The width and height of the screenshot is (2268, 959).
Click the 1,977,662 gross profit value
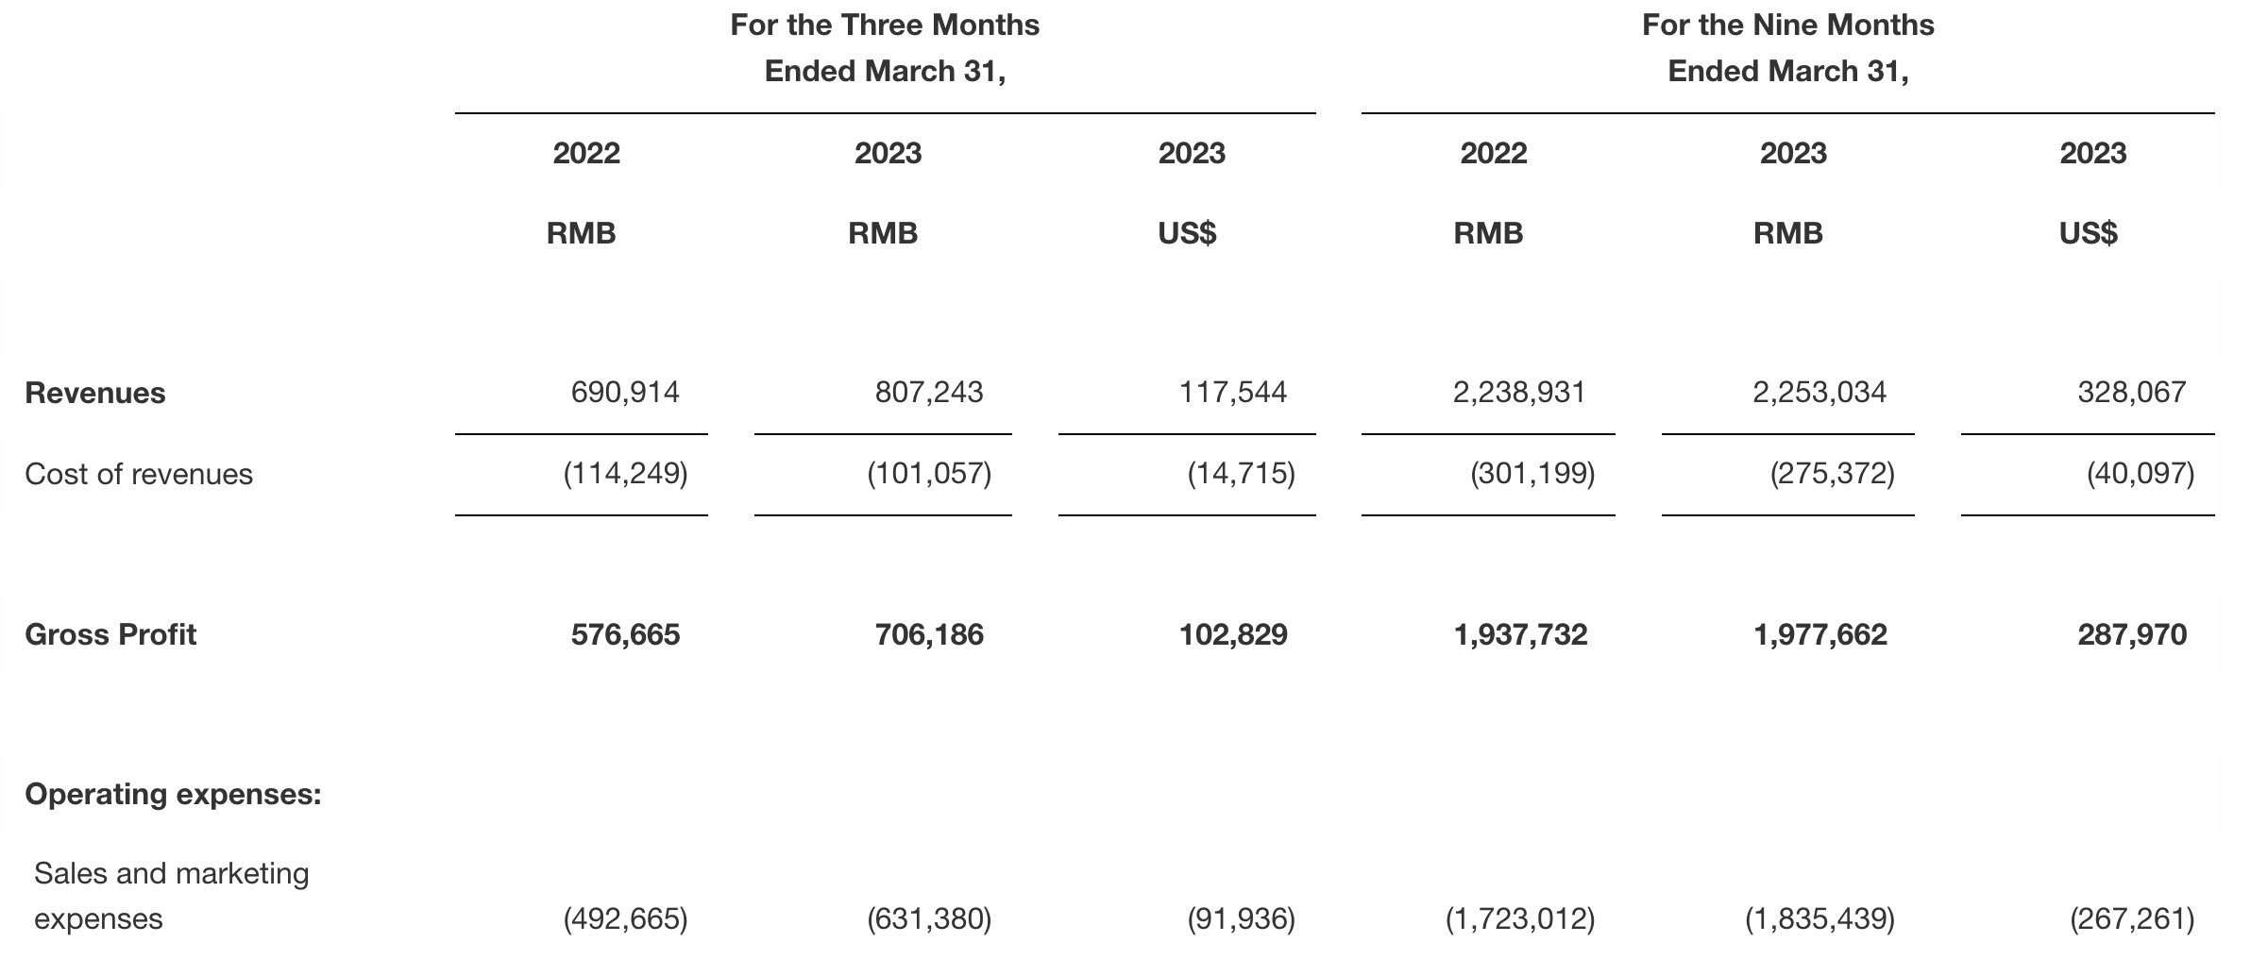pos(1820,634)
